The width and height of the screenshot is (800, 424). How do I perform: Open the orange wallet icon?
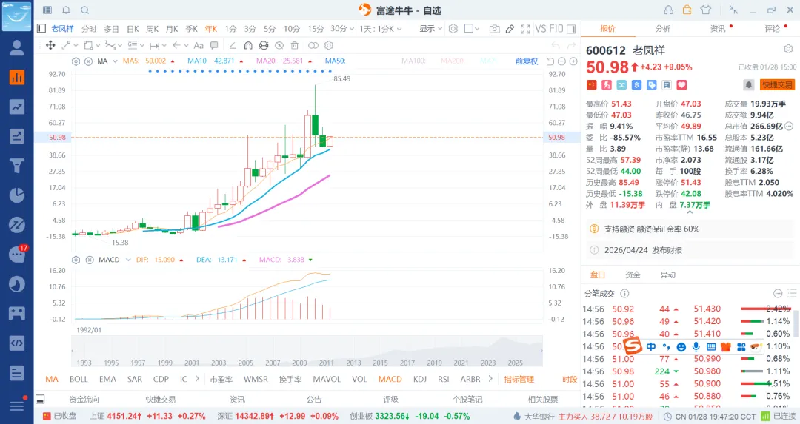point(687,10)
